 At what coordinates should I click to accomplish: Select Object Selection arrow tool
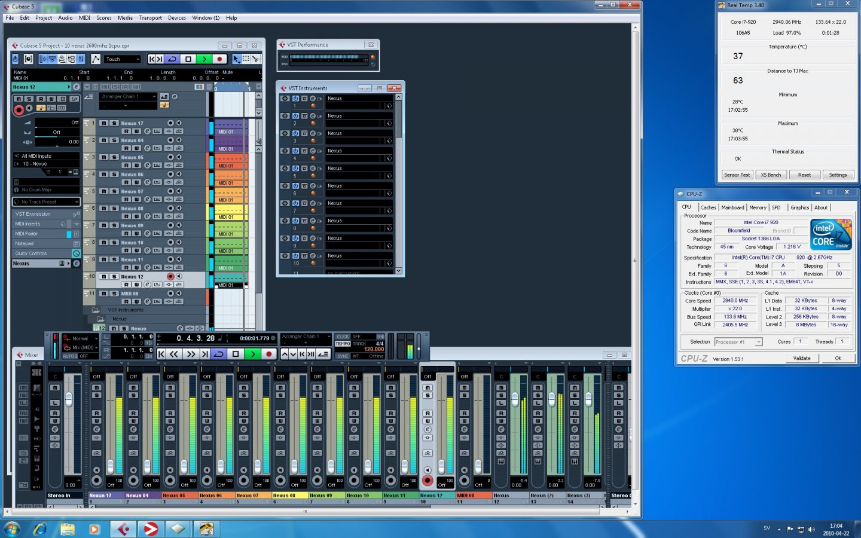(236, 59)
